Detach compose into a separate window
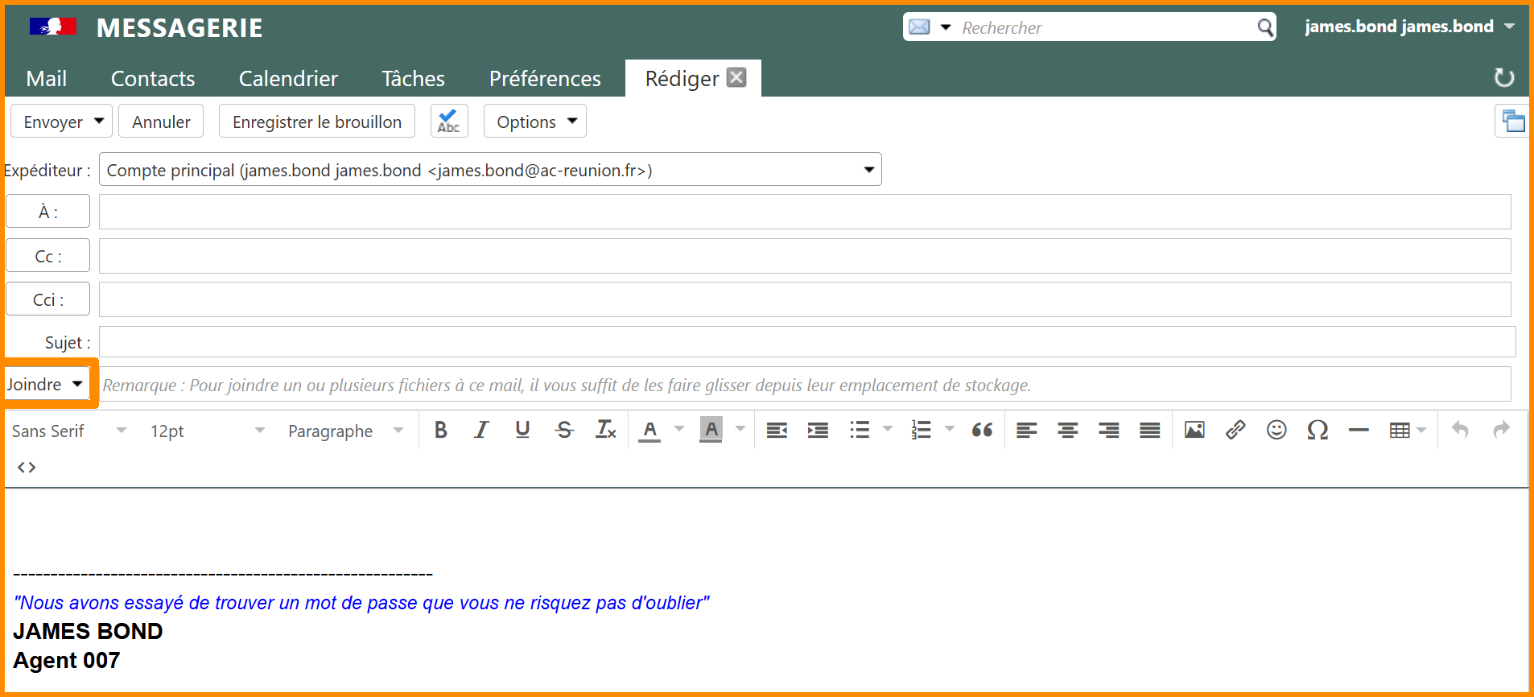The height and width of the screenshot is (697, 1534). 1512,122
